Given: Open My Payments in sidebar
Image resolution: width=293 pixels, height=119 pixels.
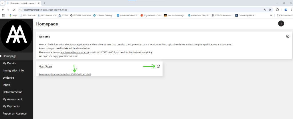Looking at the screenshot, I should (x=11, y=106).
